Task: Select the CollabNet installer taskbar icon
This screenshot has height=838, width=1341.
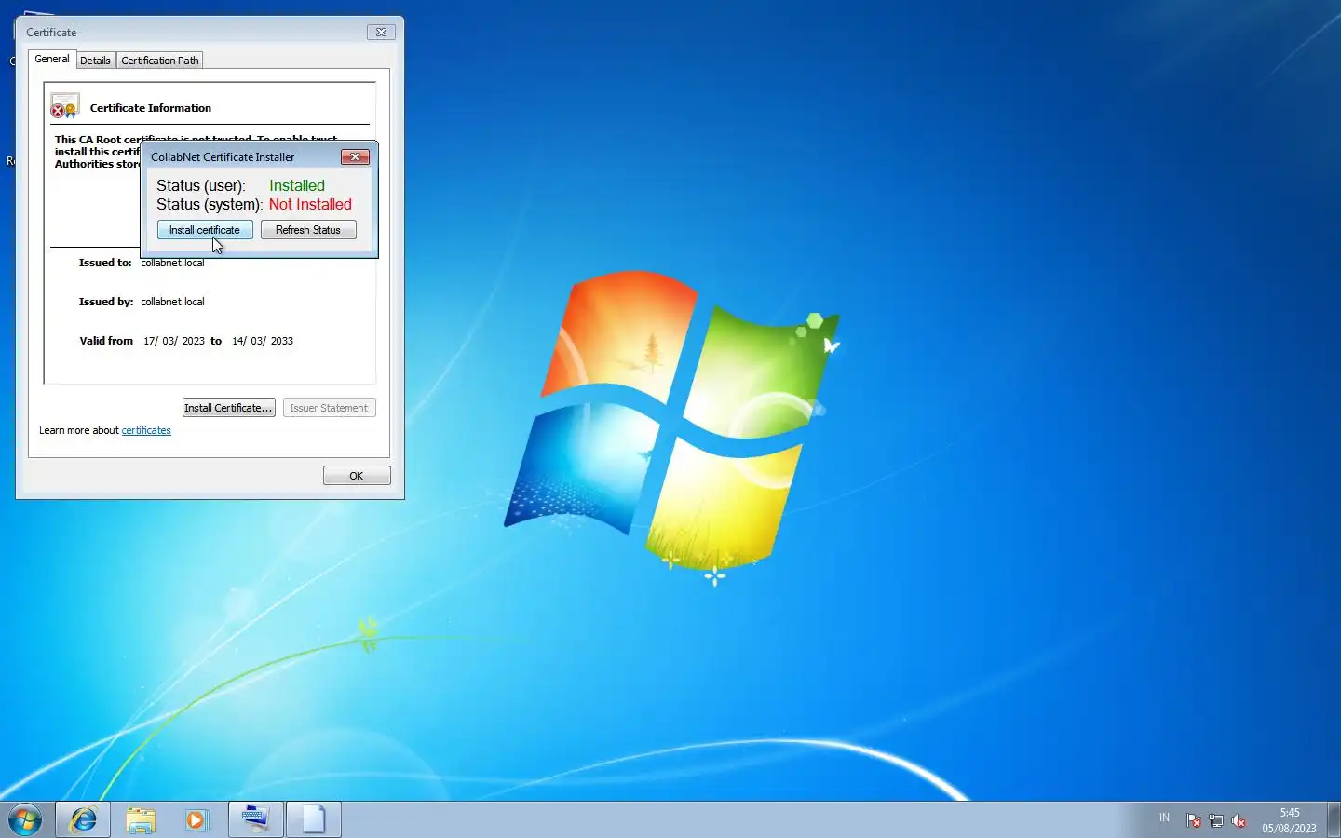Action: point(255,819)
